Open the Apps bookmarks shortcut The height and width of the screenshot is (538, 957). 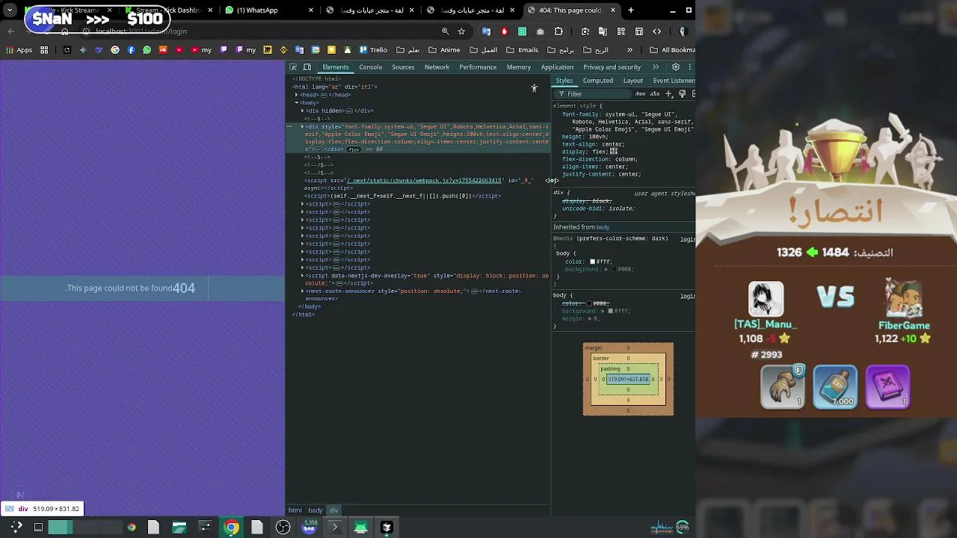19,50
